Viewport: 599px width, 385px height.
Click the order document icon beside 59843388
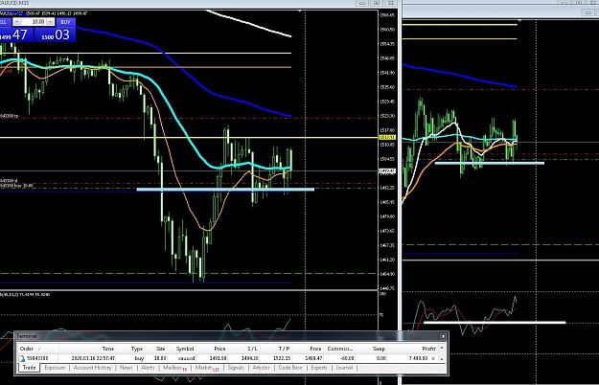(22, 358)
